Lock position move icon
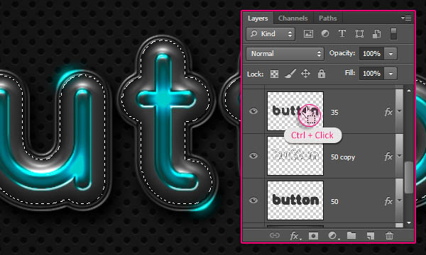Image resolution: width=426 pixels, height=255 pixels. point(305,74)
